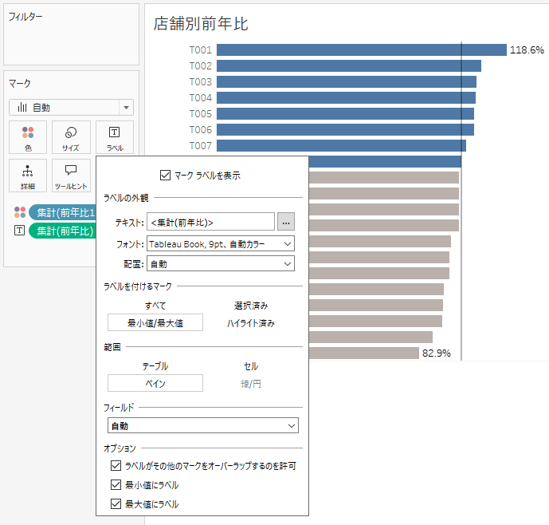Screen dimensions: 549x525
Task: Expand the 配置 自動 dropdown
Action: (221, 264)
